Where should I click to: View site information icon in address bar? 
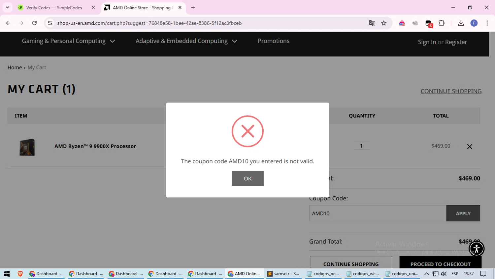[x=50, y=23]
